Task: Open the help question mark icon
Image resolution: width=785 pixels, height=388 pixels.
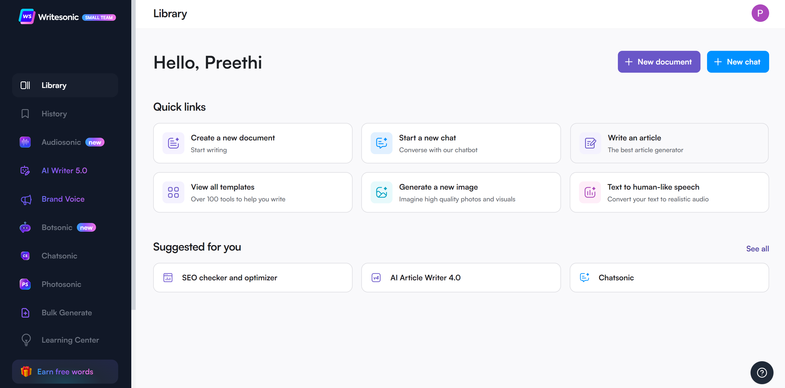Action: tap(761, 372)
